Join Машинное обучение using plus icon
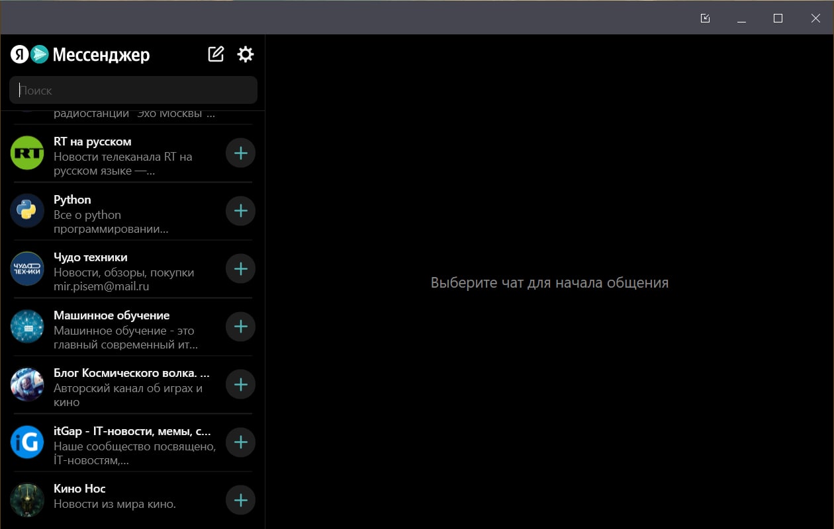 pos(241,327)
